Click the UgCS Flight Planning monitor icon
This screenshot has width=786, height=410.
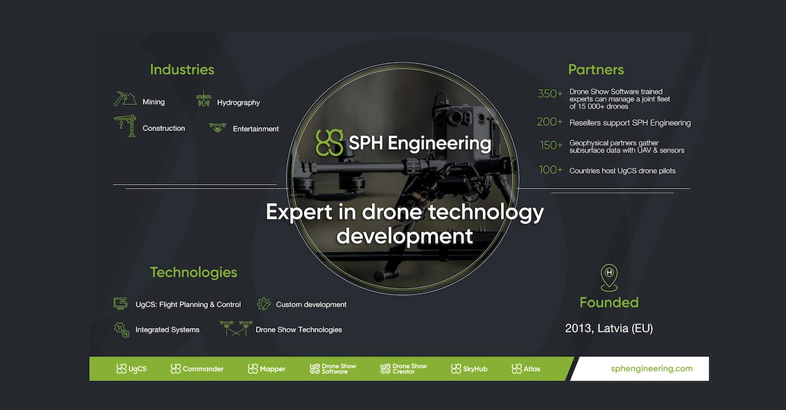coord(121,303)
